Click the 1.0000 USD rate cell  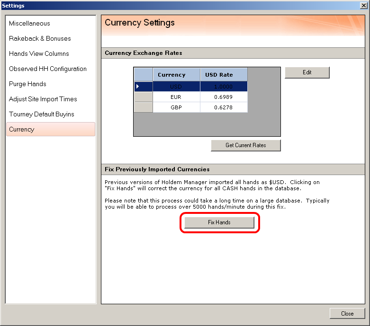(224, 87)
